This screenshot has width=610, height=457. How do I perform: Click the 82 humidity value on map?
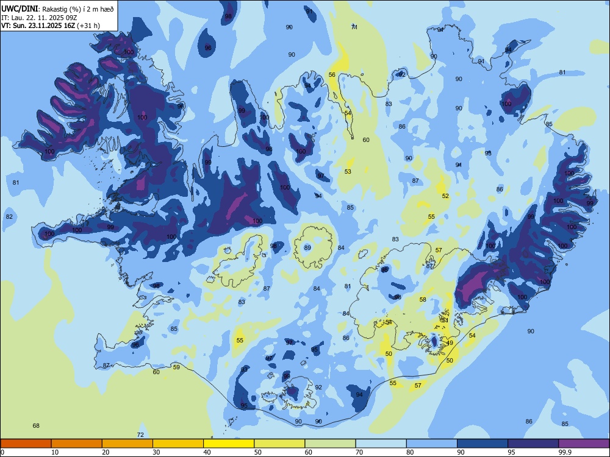tap(9, 216)
